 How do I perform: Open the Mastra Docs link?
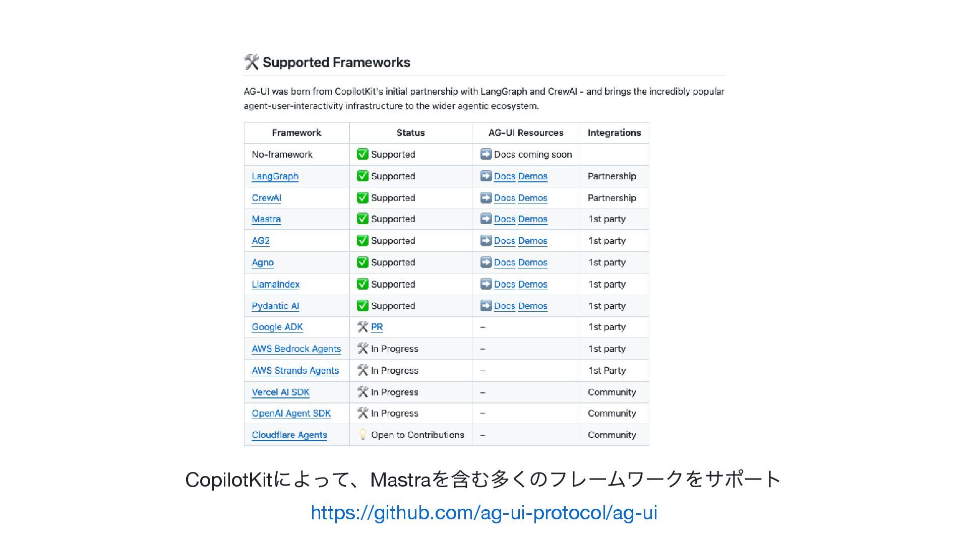pos(505,219)
